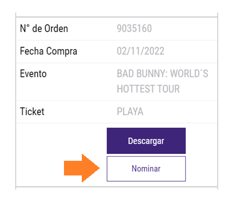
Task: Click the Fecha Compra label
Action: 49,51
